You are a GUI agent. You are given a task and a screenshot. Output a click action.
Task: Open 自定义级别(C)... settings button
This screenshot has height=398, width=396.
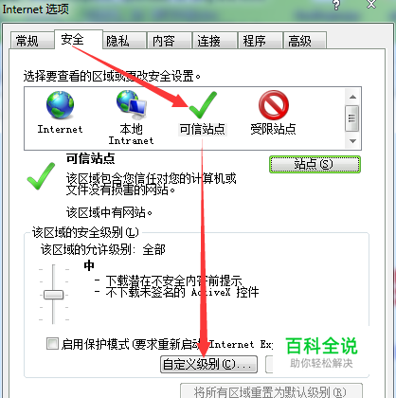[x=208, y=365]
